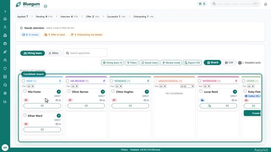Filter by the 2 To review chip

(30, 35)
